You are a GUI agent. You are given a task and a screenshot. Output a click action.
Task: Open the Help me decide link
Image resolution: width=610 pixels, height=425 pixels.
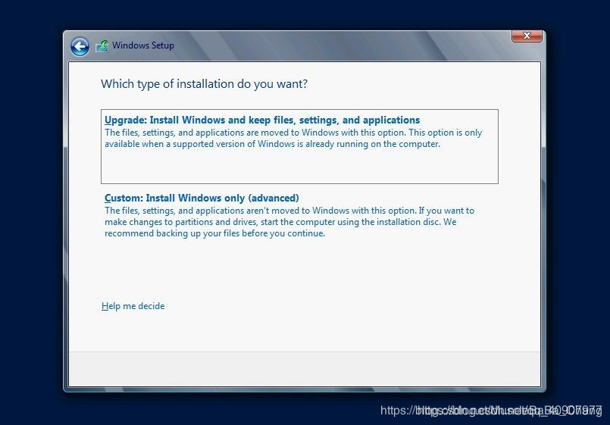pos(133,306)
